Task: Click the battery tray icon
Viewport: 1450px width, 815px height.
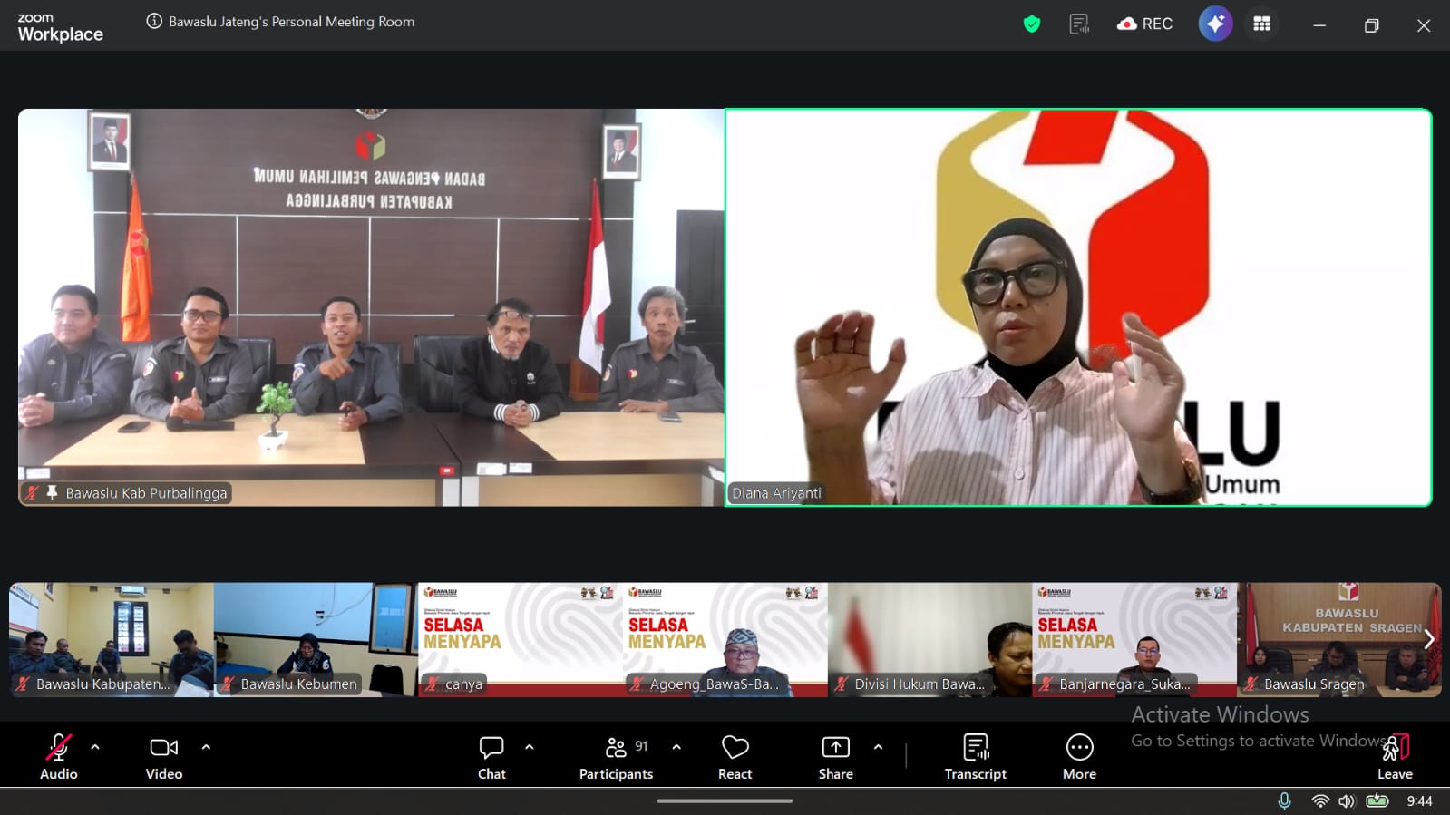Action: click(x=1377, y=800)
